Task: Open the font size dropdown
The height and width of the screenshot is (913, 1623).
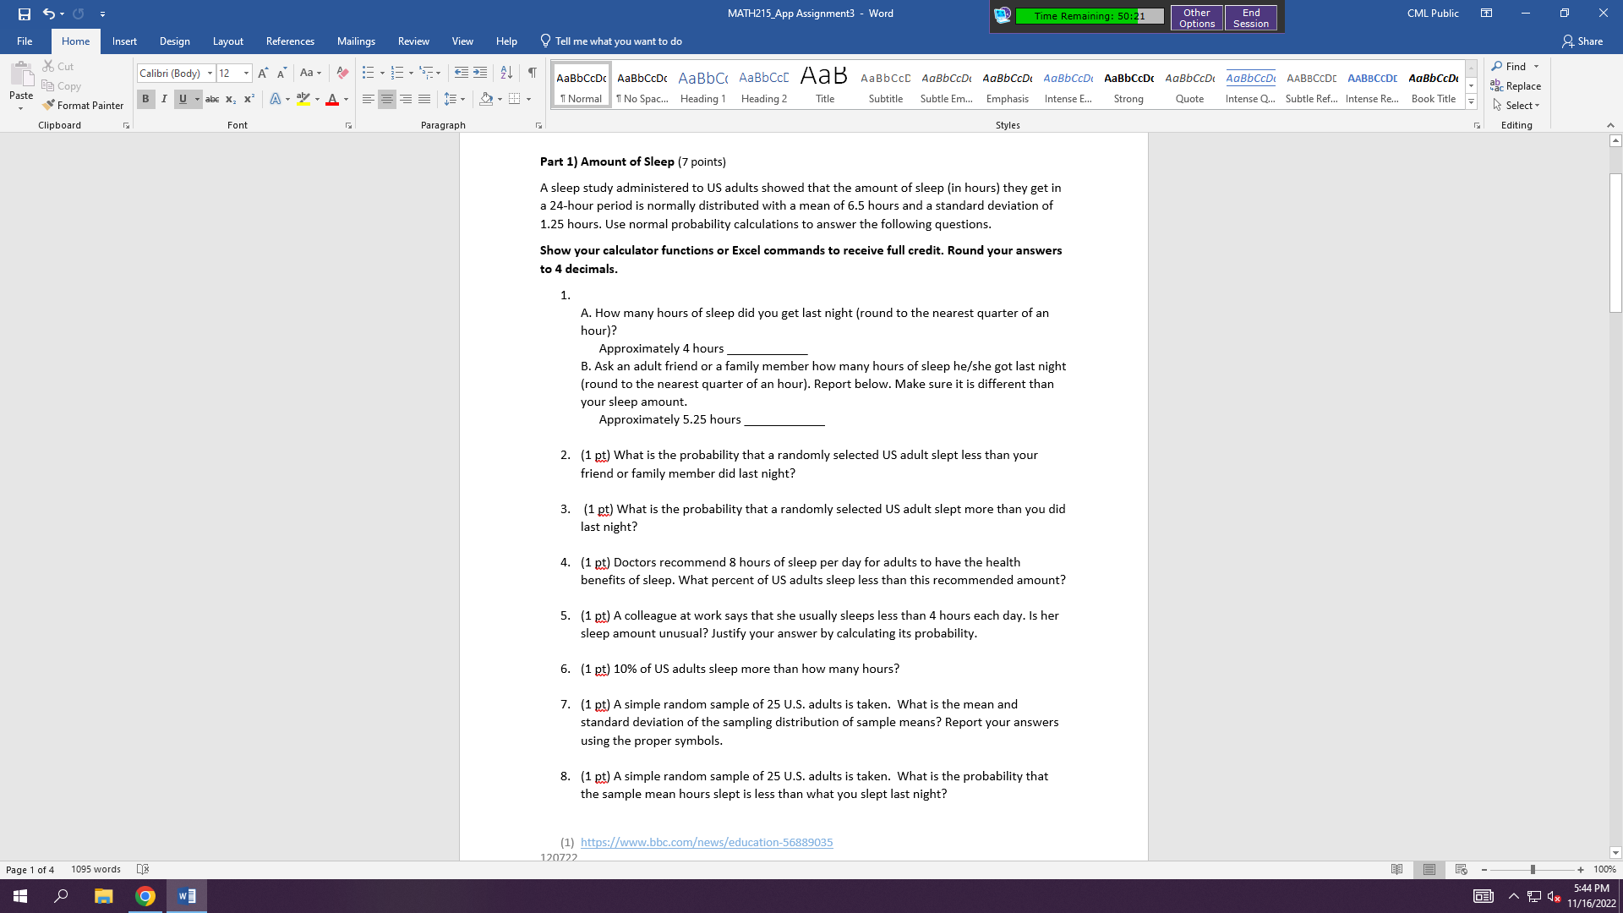Action: (x=246, y=73)
